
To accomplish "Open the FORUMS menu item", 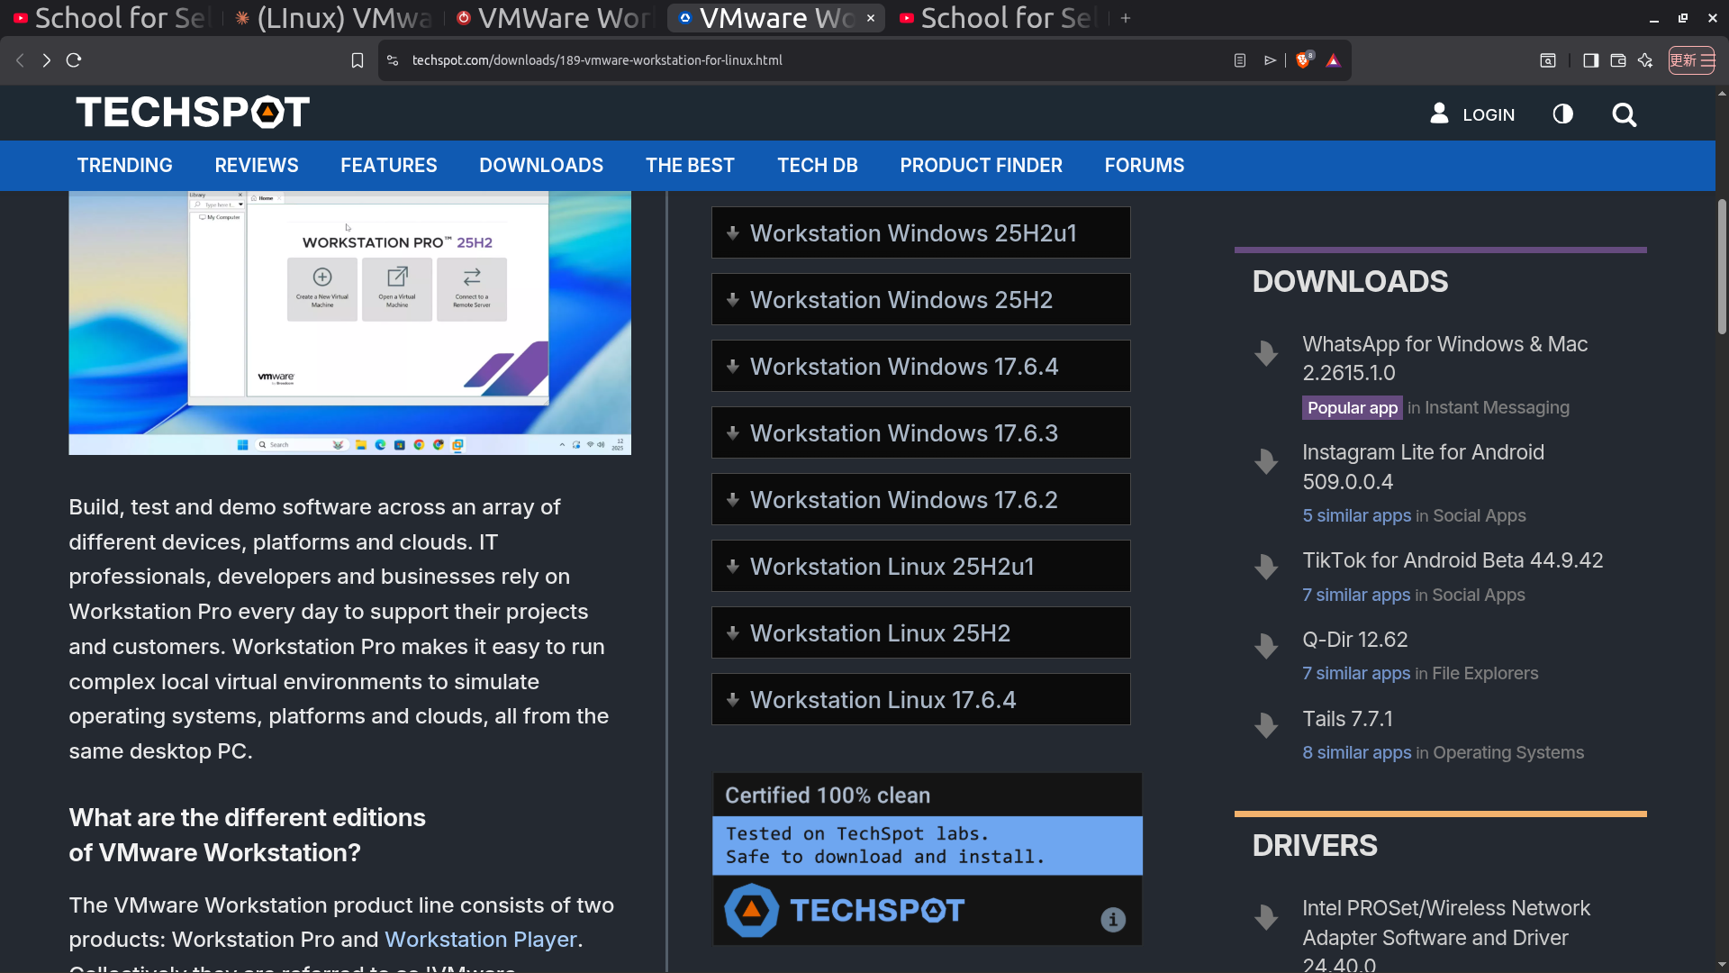I will pos(1145,166).
